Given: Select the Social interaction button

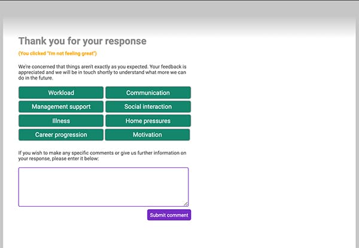Looking at the screenshot, I should coord(148,106).
